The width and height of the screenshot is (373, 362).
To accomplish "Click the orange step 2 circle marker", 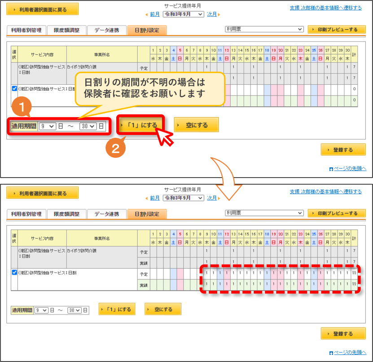I will (116, 148).
